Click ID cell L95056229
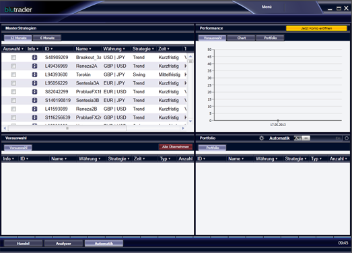The width and height of the screenshot is (352, 253). [56, 83]
